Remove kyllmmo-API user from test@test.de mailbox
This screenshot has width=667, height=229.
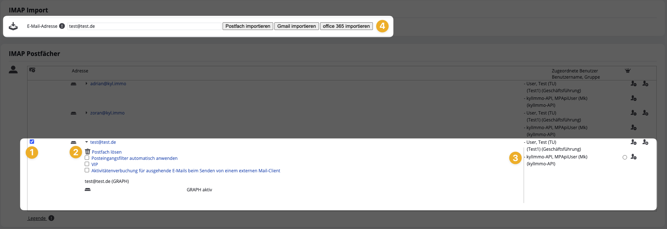[x=633, y=157]
